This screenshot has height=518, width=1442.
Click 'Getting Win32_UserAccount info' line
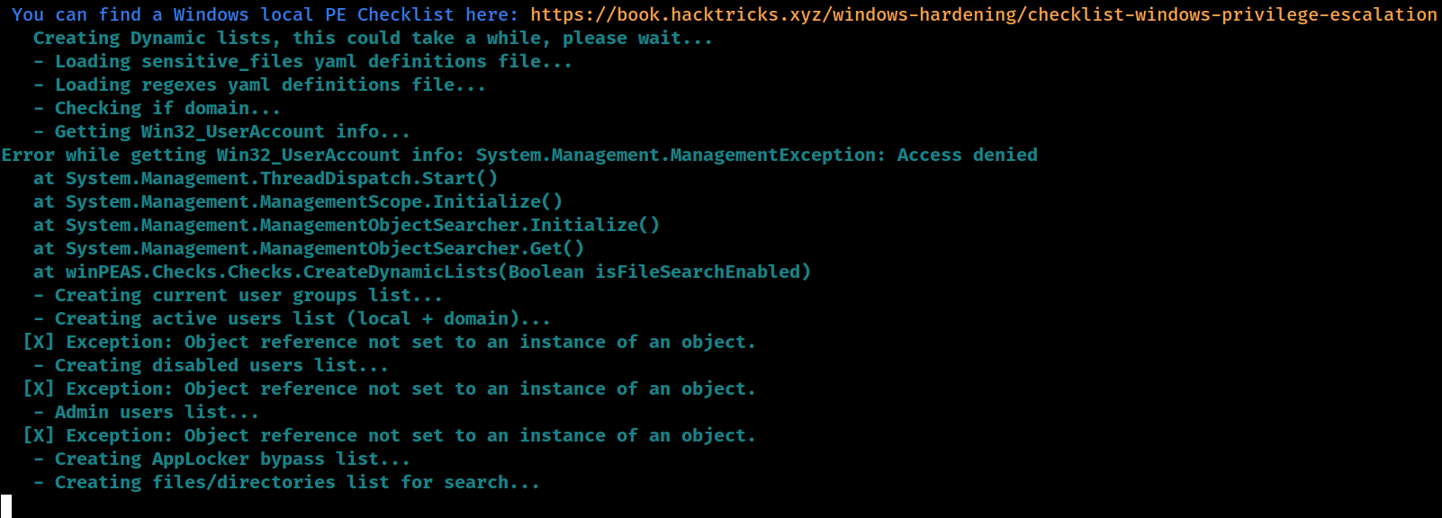pos(221,131)
